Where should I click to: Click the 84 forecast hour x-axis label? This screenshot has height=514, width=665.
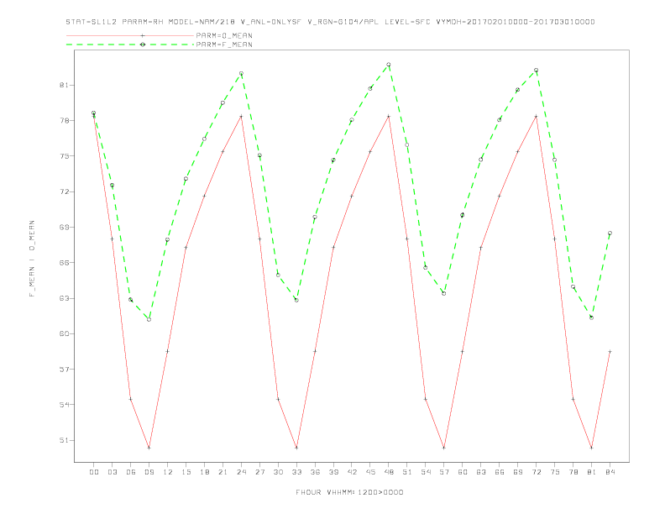click(610, 472)
